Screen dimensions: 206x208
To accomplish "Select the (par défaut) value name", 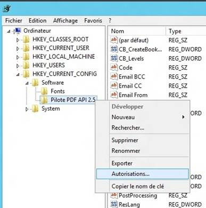I will (134, 40).
